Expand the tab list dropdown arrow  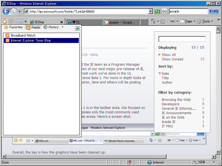click(x=26, y=22)
